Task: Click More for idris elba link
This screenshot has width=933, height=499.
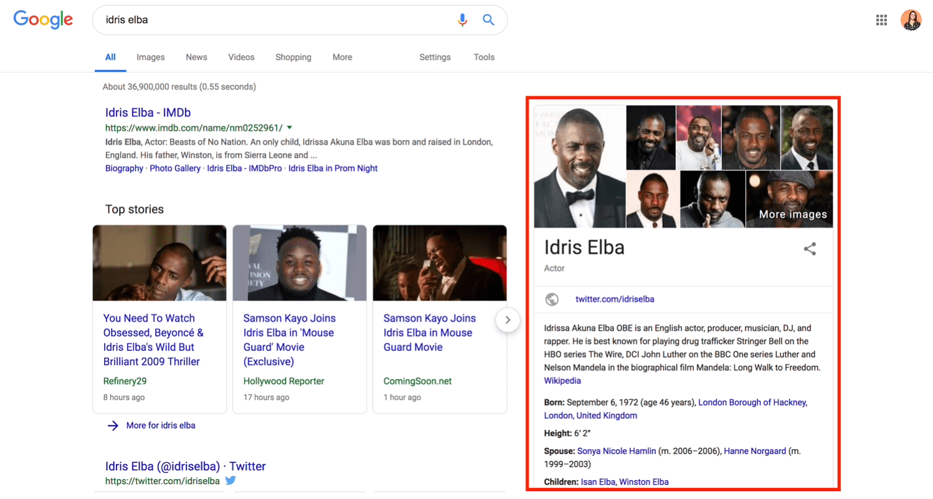Action: pyautogui.click(x=161, y=426)
